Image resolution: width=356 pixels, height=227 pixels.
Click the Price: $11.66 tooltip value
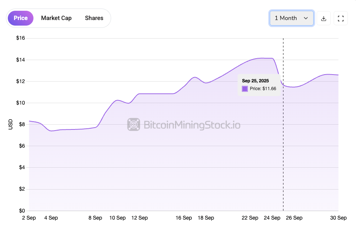point(263,89)
